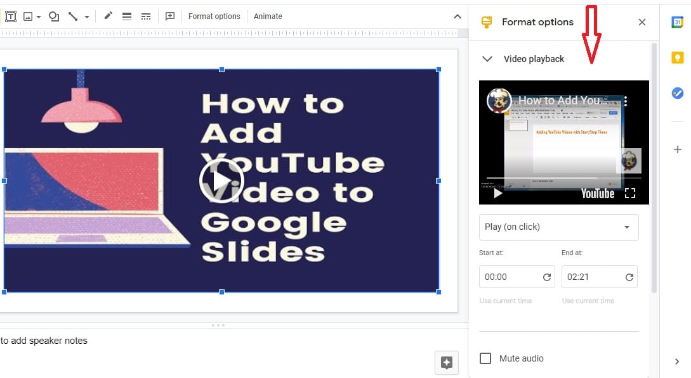This screenshot has height=378, width=691.
Task: Open Google Tasks in the side panel
Action: pyautogui.click(x=677, y=92)
